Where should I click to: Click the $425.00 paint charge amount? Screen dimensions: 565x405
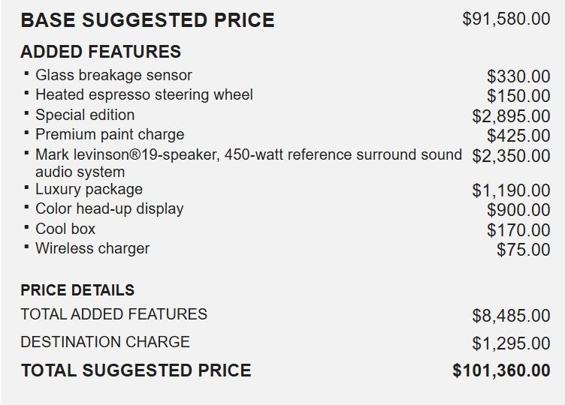(518, 136)
